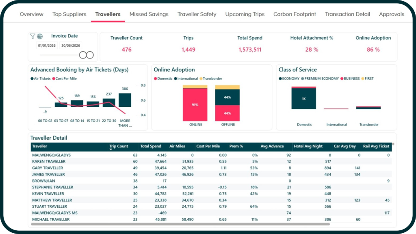416x234 pixels.
Task: Select the Travellers tab
Action: click(108, 14)
